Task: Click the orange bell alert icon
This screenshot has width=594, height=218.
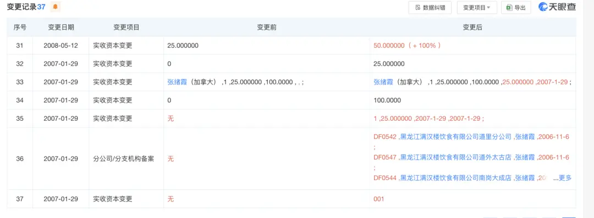Action: click(x=56, y=7)
